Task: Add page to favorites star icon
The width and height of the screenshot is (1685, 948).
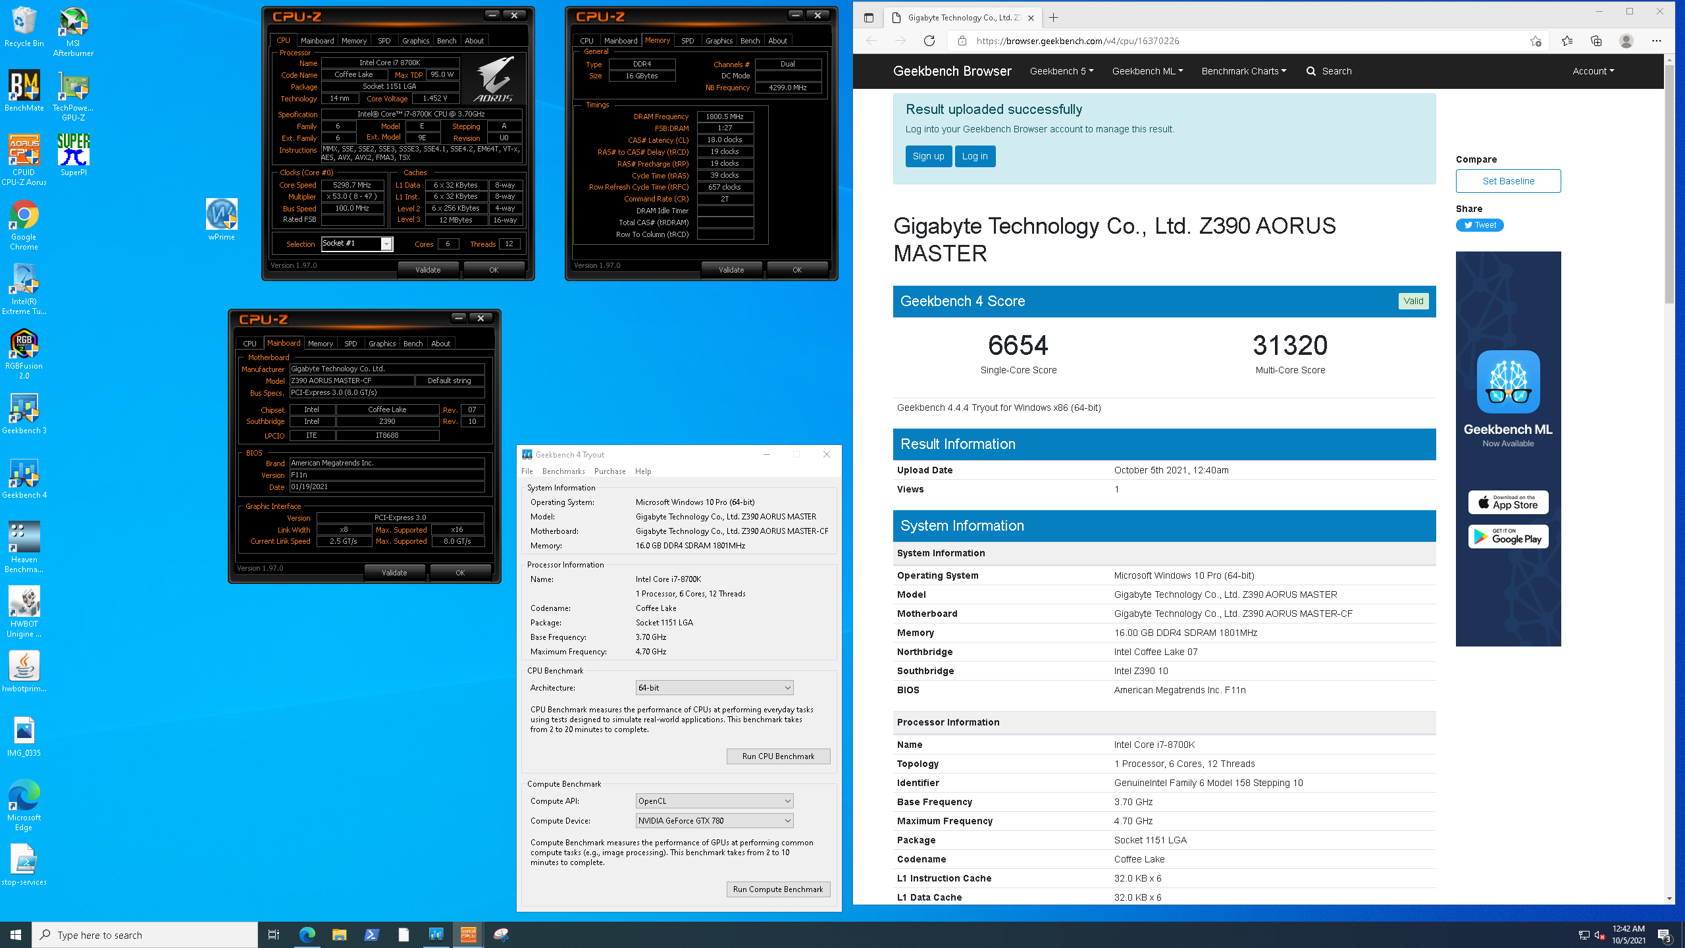Action: click(x=1536, y=41)
